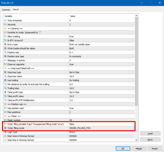This screenshot has height=152, width=164.
Task: Click the scroll down arrow of the inputs list
Action: click(x=136, y=140)
